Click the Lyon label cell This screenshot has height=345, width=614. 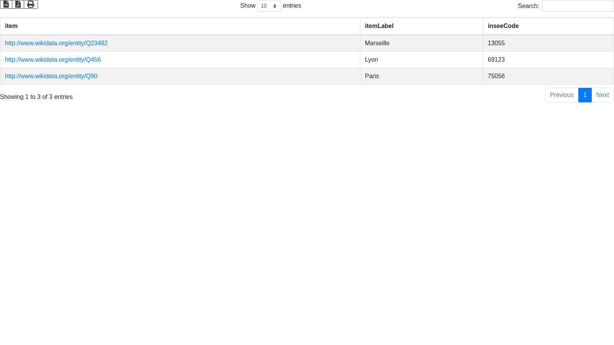pos(371,60)
